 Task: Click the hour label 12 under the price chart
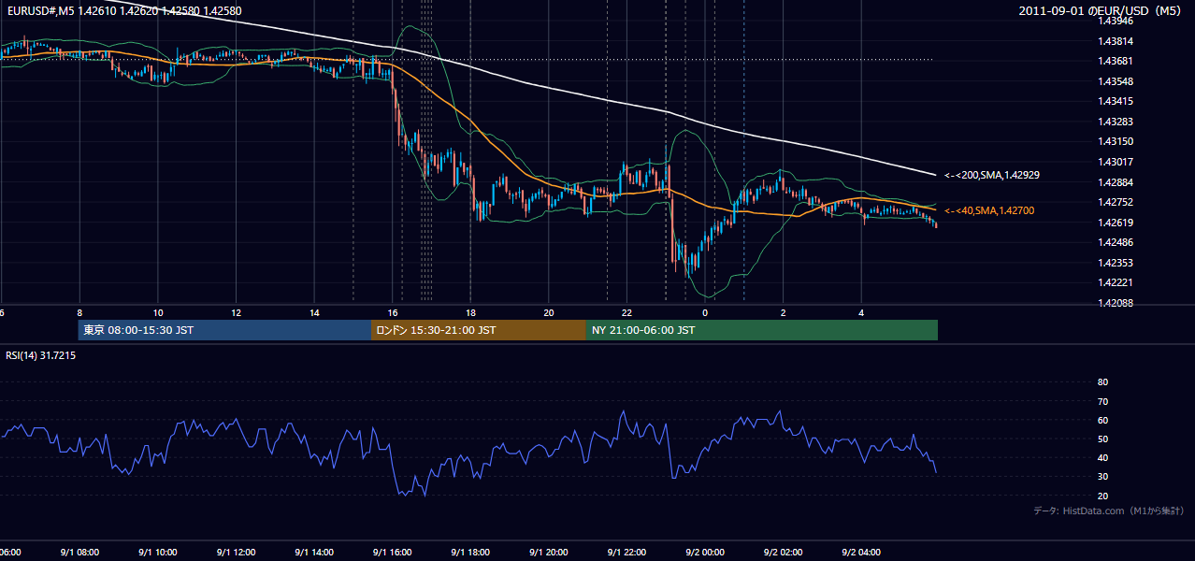pos(237,312)
